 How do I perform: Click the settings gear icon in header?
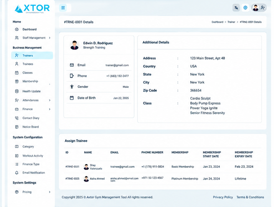[x=245, y=8]
